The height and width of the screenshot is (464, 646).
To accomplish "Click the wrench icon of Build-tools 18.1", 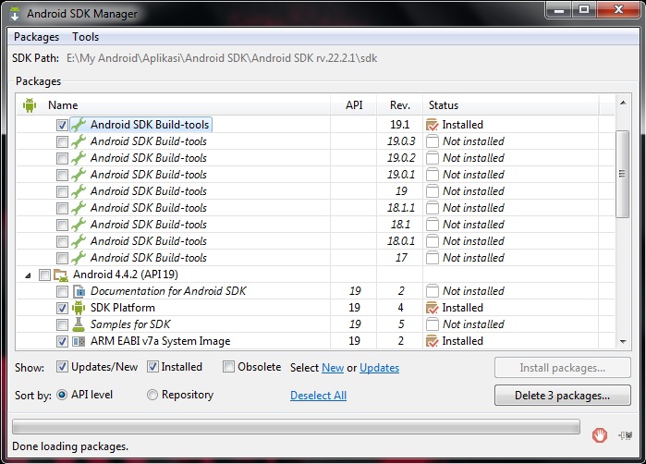I will 79,225.
